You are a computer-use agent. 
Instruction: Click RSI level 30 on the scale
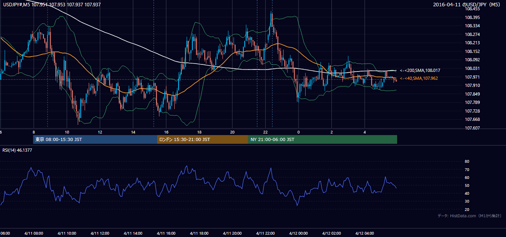click(x=467, y=201)
